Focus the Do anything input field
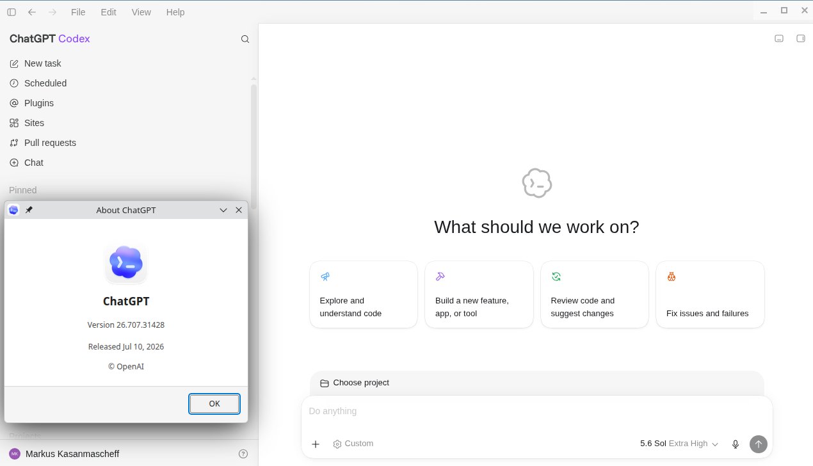This screenshot has width=813, height=466. [536, 411]
